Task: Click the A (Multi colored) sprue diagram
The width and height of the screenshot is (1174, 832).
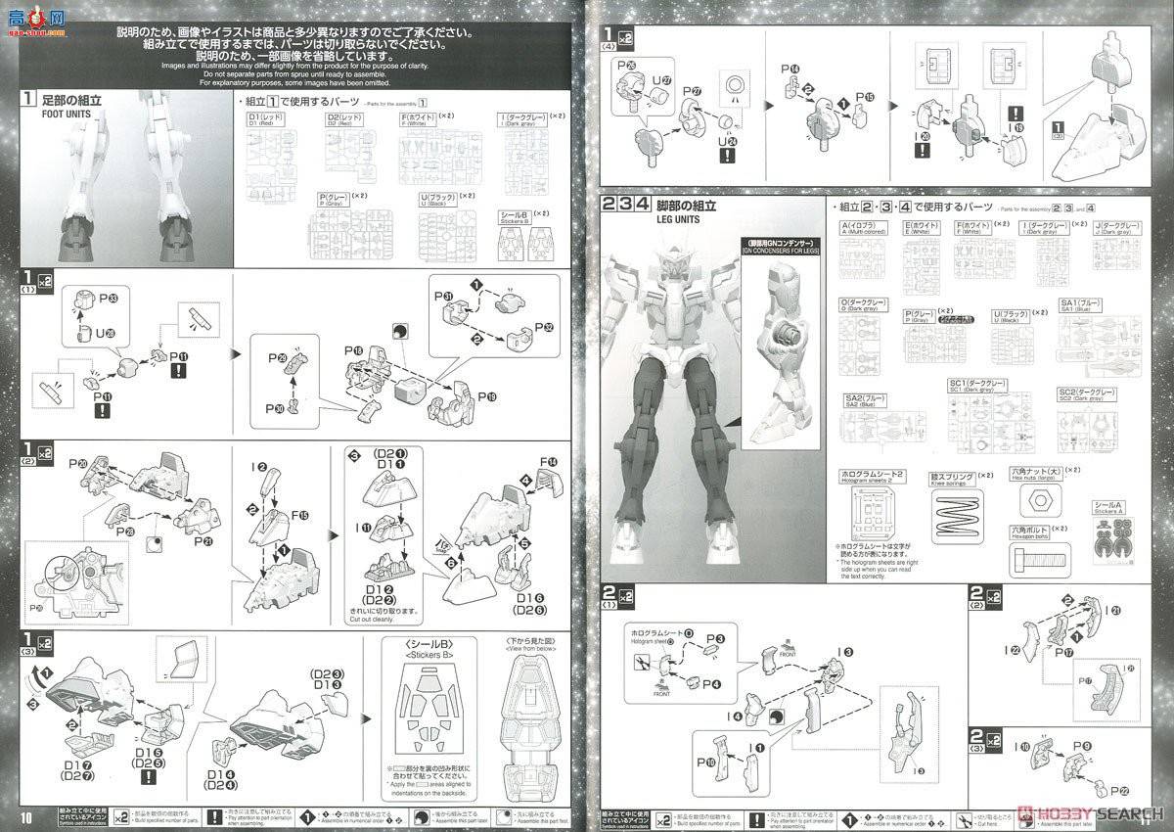Action: coord(861,258)
